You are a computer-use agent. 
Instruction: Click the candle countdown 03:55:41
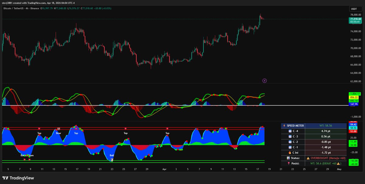(355, 22)
